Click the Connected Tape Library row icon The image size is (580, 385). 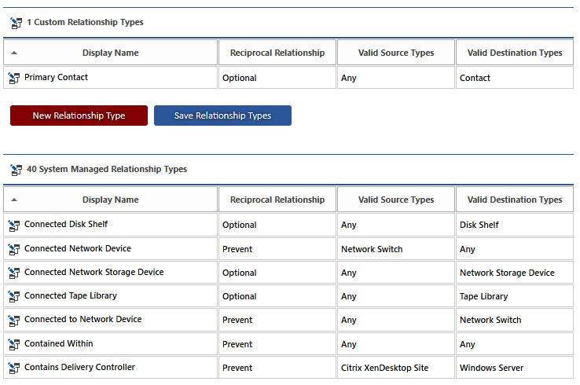[x=14, y=296]
